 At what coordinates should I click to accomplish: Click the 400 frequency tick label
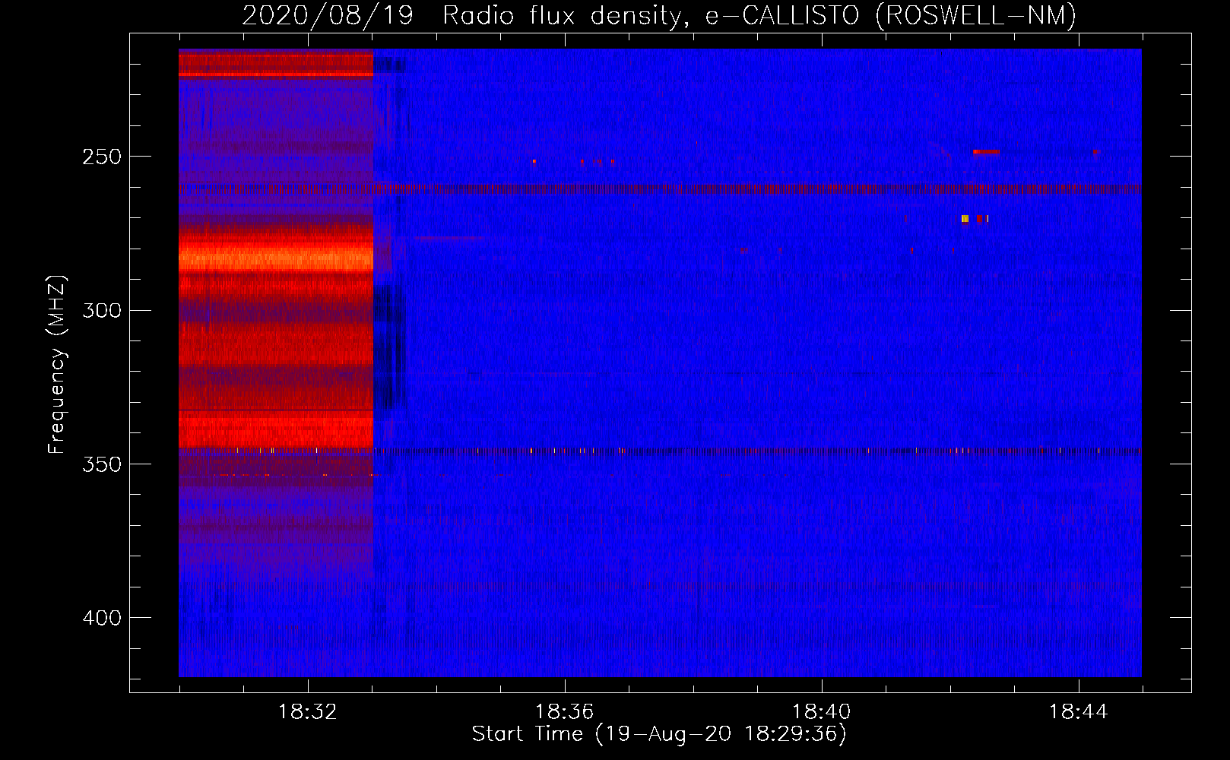pos(102,618)
